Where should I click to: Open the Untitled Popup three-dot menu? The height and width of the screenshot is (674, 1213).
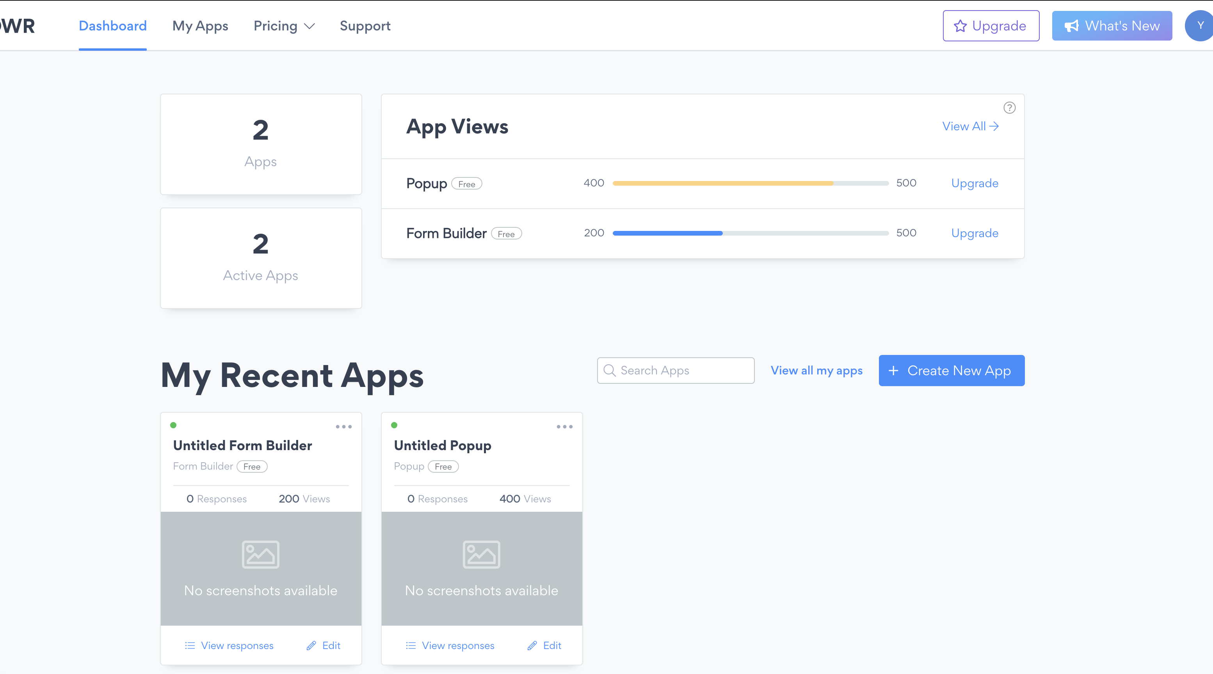[564, 427]
